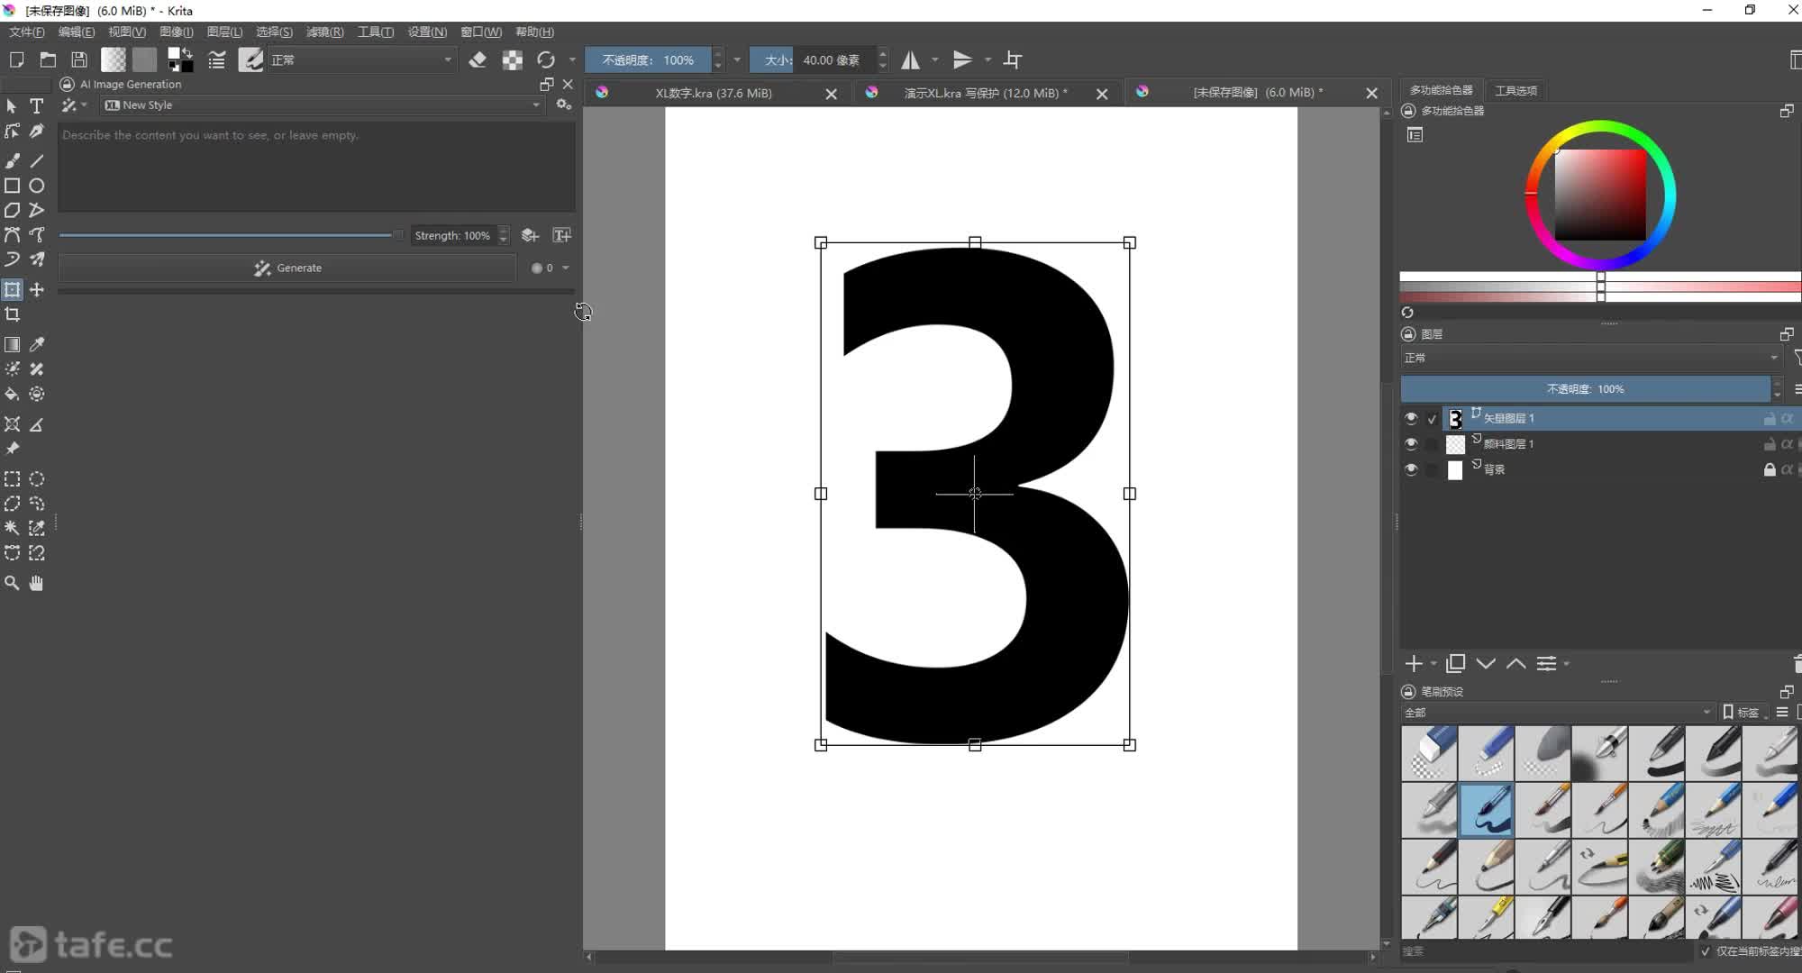Select the Rectangular Selection tool
Viewport: 1802px width, 973px height.
(13, 479)
